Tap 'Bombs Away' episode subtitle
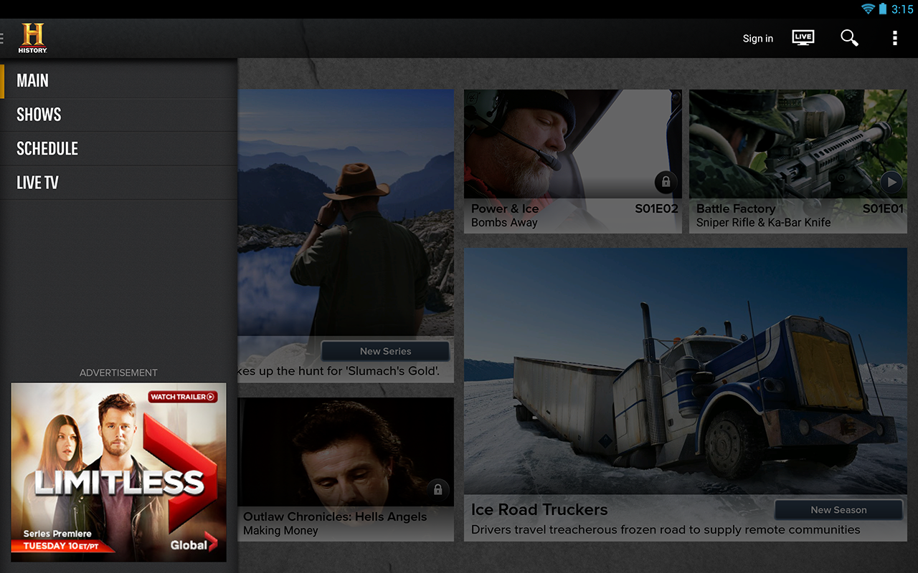 coord(504,223)
